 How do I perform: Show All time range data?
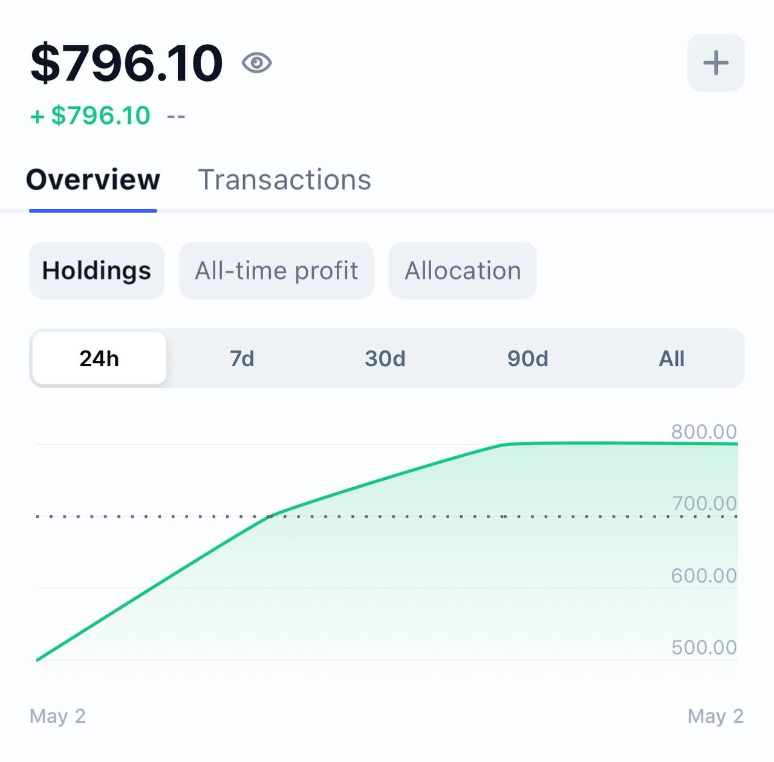point(671,358)
